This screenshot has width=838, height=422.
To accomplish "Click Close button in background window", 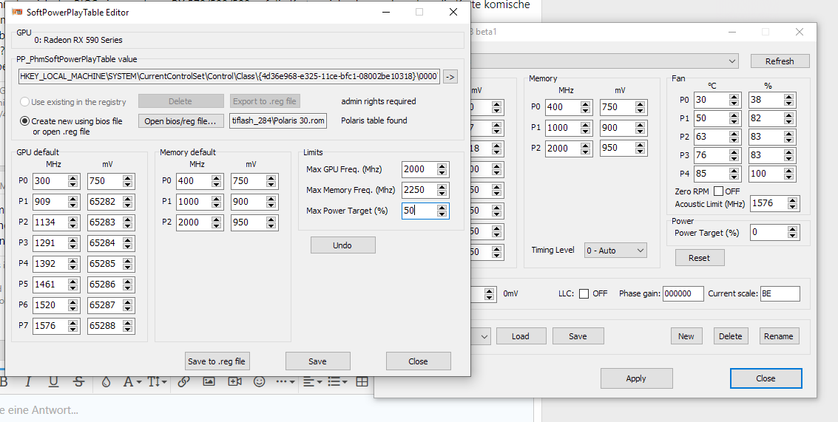I will tap(766, 378).
